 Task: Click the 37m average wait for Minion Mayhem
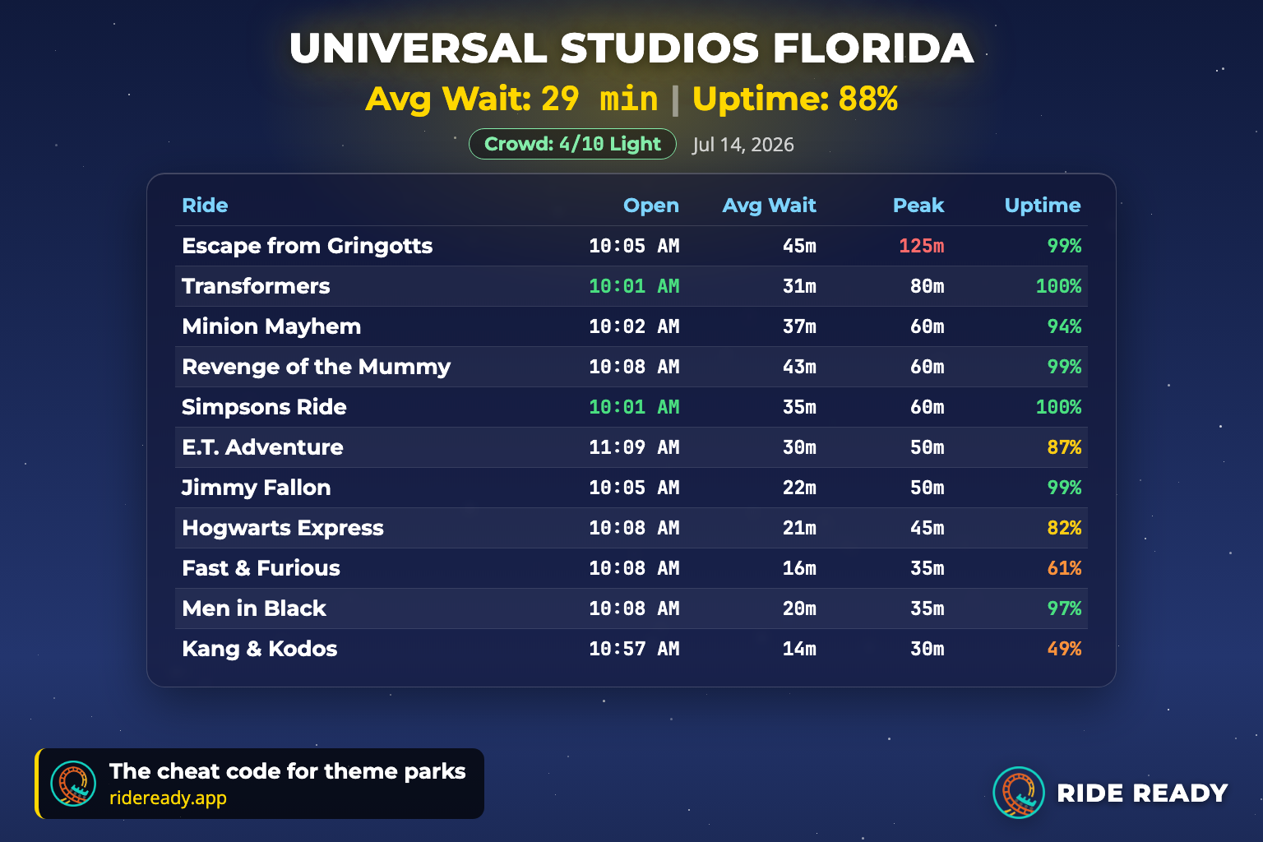799,326
